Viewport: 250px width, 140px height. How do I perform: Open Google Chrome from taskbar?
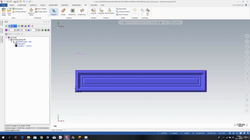click(x=41, y=137)
